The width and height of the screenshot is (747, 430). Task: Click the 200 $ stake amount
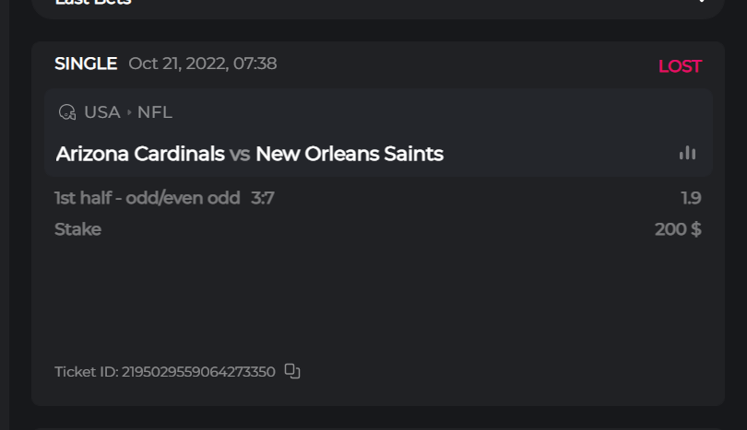tap(678, 229)
